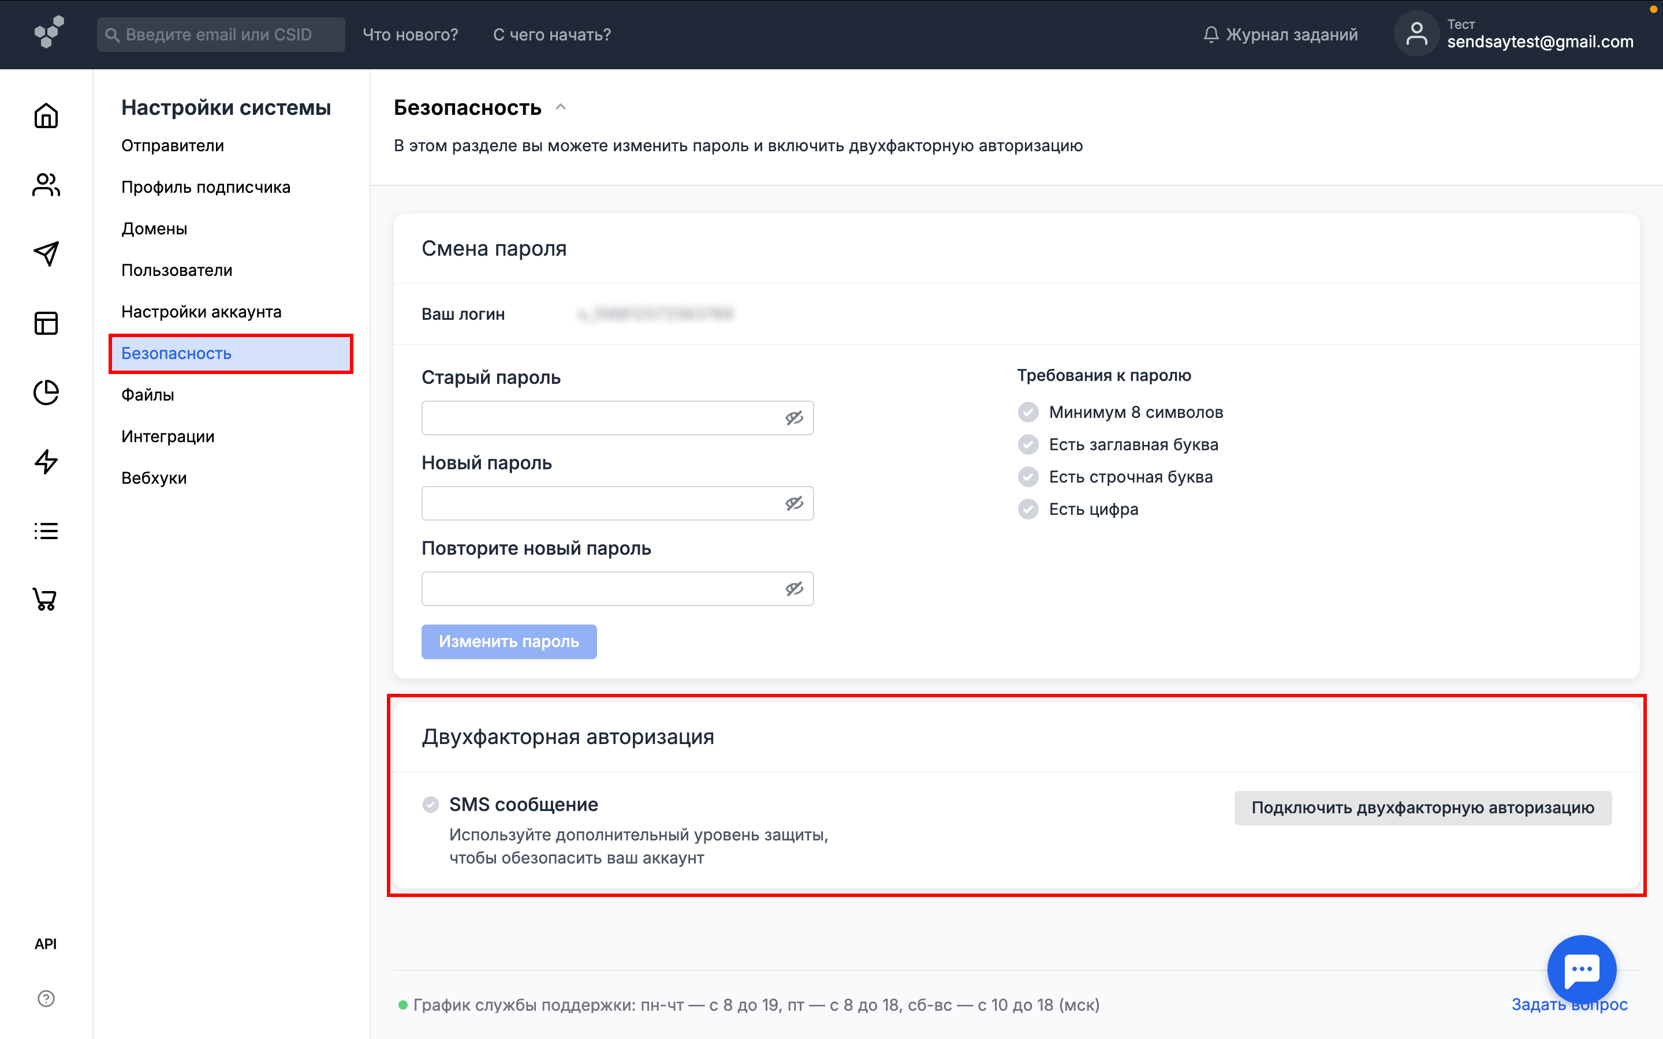Open the Интеграции settings item
Screen dimensions: 1663x1039
pyautogui.click(x=167, y=436)
